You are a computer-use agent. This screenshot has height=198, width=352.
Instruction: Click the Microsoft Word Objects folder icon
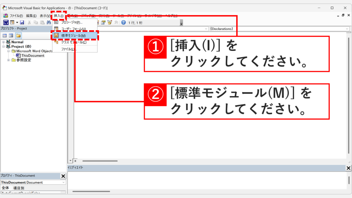coord(14,51)
